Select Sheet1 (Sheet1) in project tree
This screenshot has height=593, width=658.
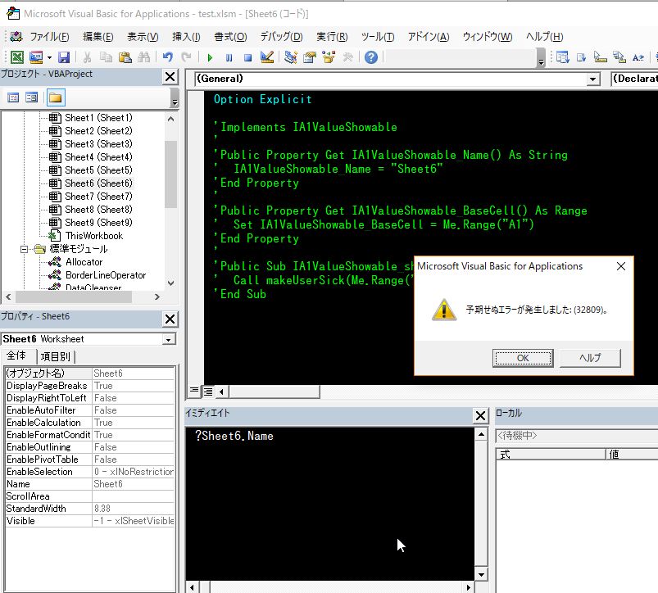98,118
